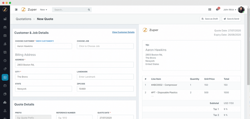Click the Save & Send button
Image resolution: width=250 pixels, height=119 pixels.
coord(231,19)
